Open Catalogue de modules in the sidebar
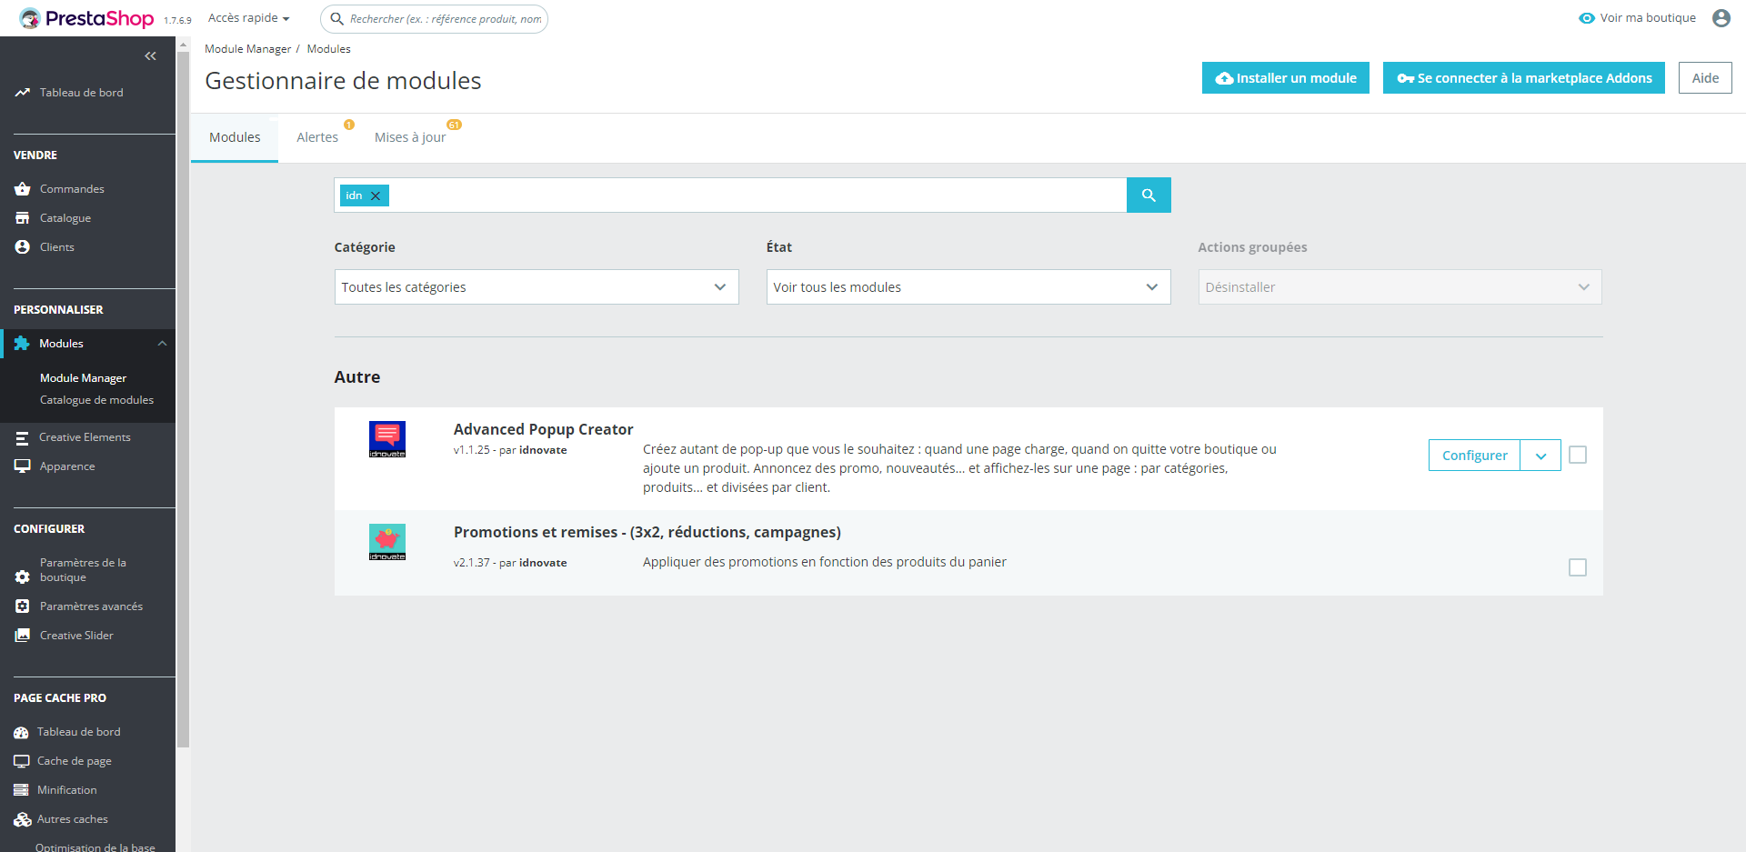The width and height of the screenshot is (1746, 852). pyautogui.click(x=97, y=400)
